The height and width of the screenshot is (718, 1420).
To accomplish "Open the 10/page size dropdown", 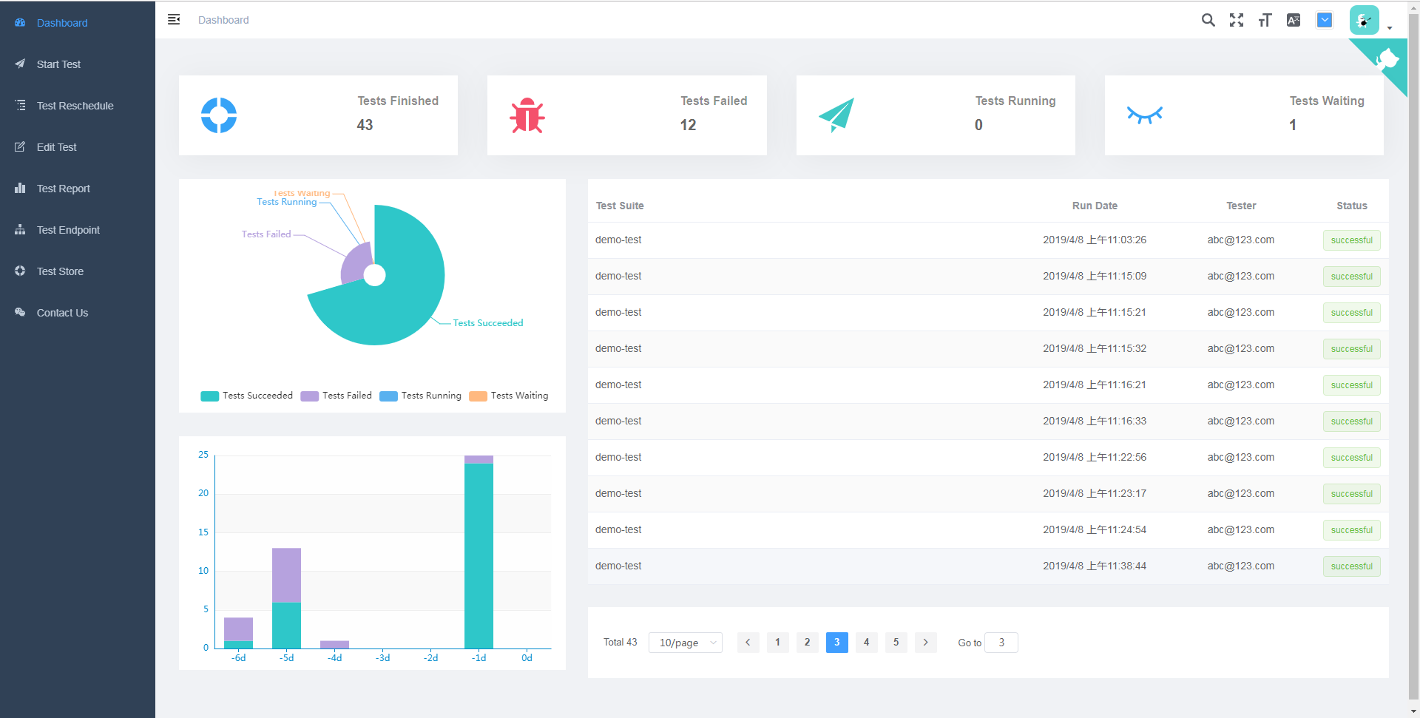I will click(x=686, y=643).
